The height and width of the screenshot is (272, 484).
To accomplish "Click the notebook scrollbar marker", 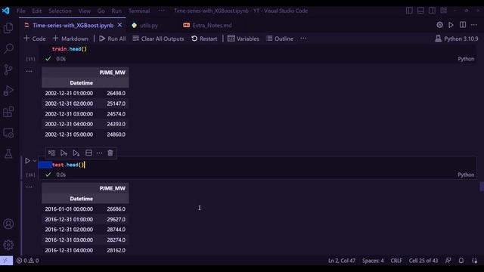I will (482, 187).
